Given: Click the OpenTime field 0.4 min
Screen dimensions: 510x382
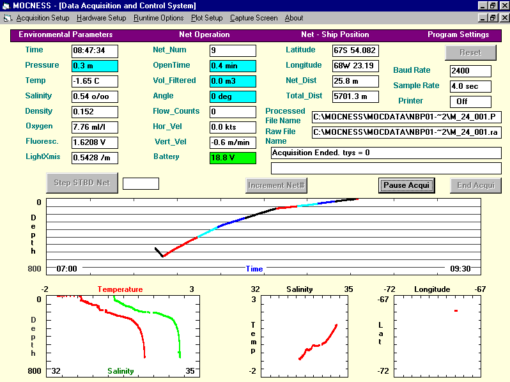Looking at the screenshot, I should [233, 66].
